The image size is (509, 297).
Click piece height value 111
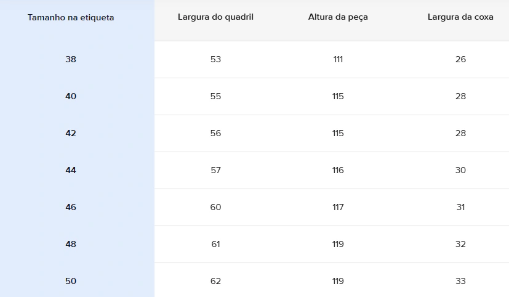point(338,60)
